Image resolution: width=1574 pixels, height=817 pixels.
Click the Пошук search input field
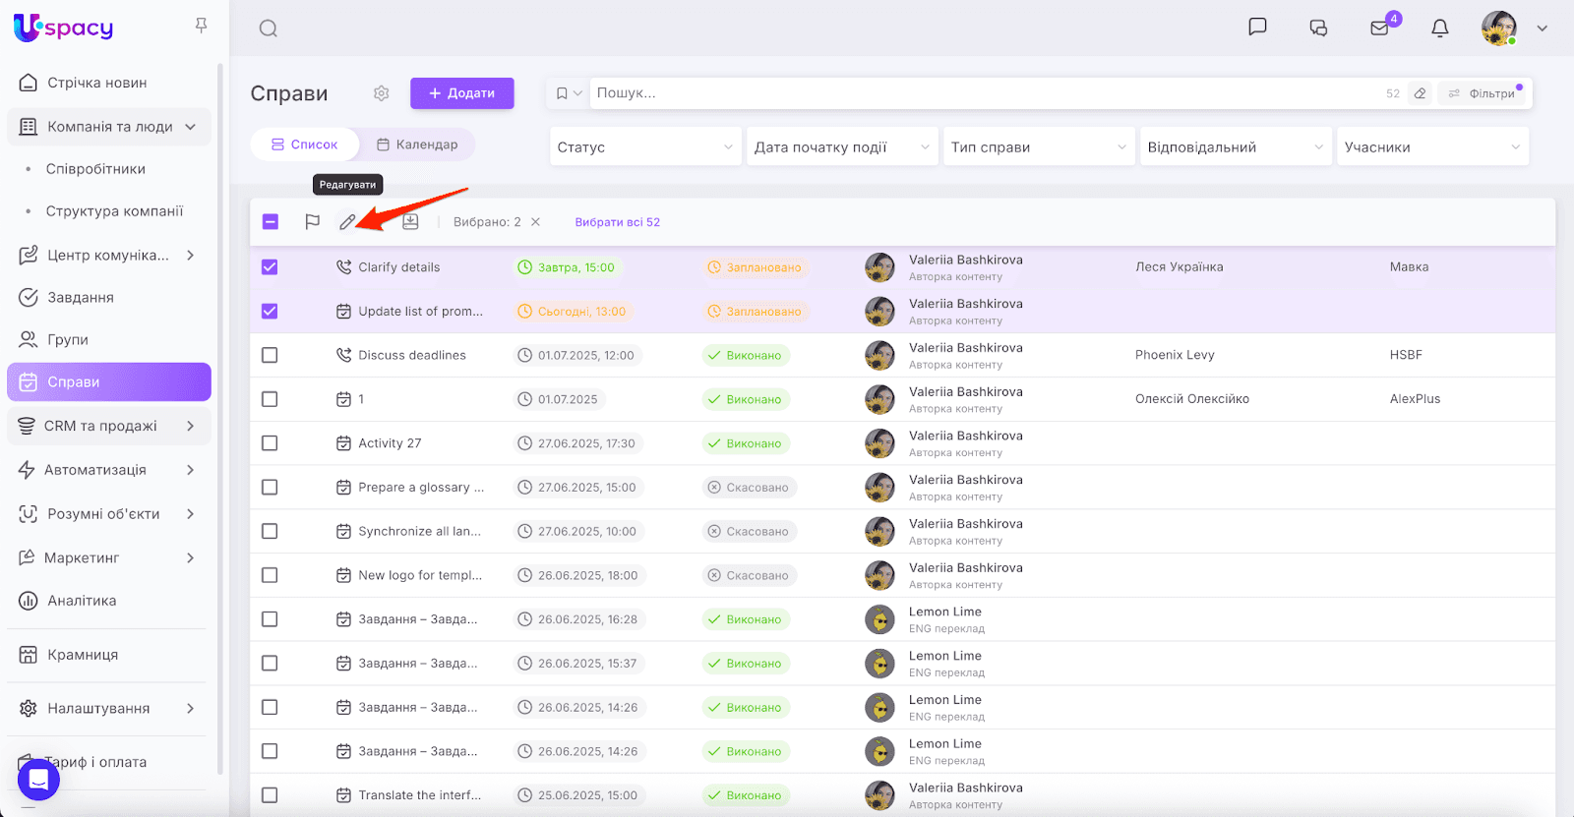[x=984, y=93]
